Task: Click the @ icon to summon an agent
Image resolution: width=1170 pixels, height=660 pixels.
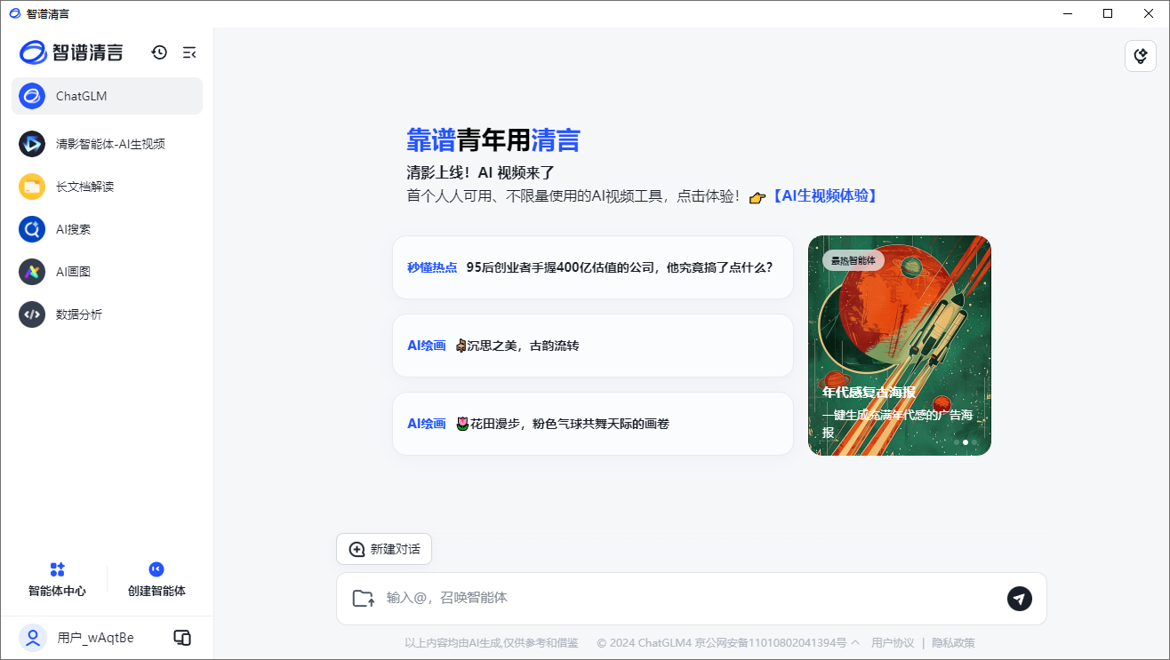Action: pos(363,598)
